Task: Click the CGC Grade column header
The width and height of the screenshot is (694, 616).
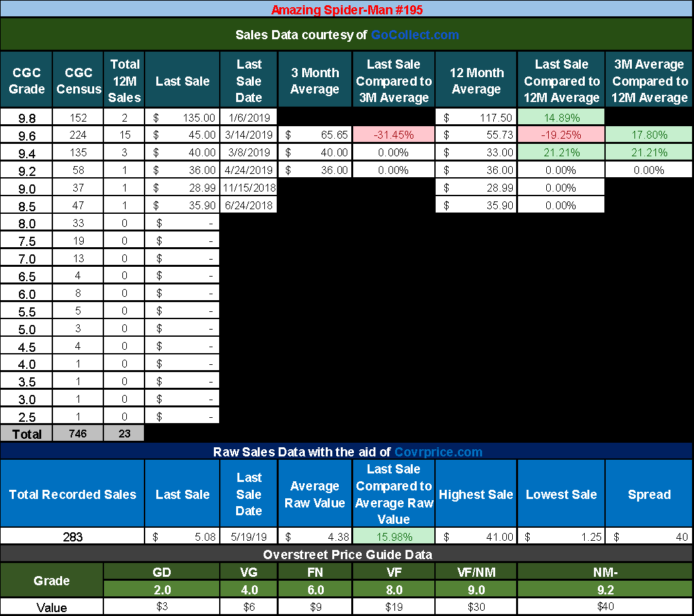Action: [26, 80]
